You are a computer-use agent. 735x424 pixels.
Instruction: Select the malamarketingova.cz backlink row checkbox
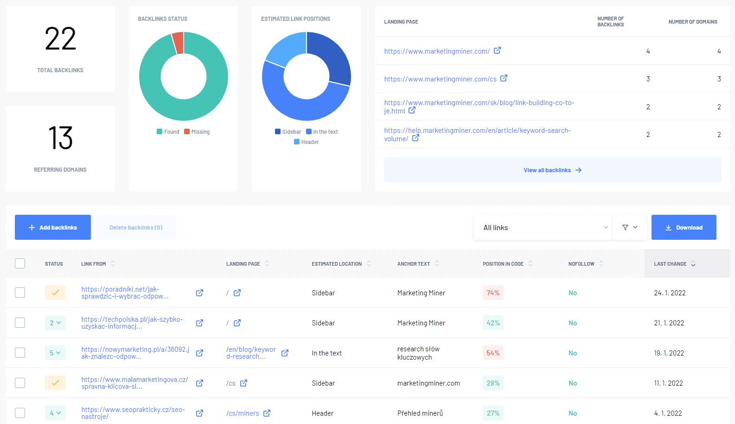coord(20,383)
